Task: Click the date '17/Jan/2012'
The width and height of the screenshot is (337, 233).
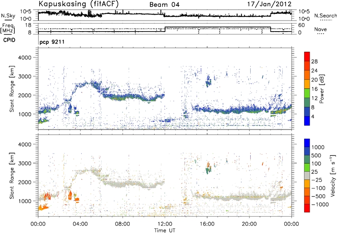Action: click(269, 4)
